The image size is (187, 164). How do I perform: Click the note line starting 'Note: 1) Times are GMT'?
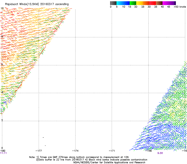pyautogui.click(x=79, y=157)
